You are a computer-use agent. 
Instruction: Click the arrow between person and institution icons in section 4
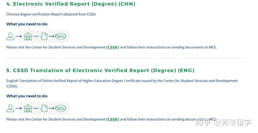coord(19,37)
